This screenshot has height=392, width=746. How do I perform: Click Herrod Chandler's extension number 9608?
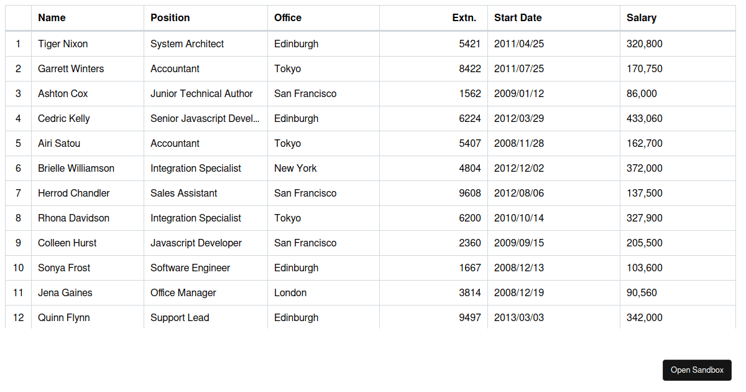[x=472, y=193]
